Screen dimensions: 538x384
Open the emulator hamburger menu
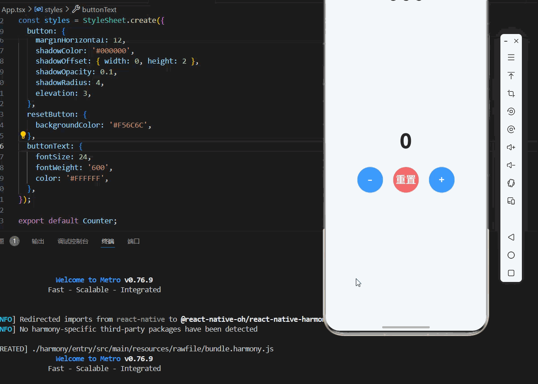[511, 58]
